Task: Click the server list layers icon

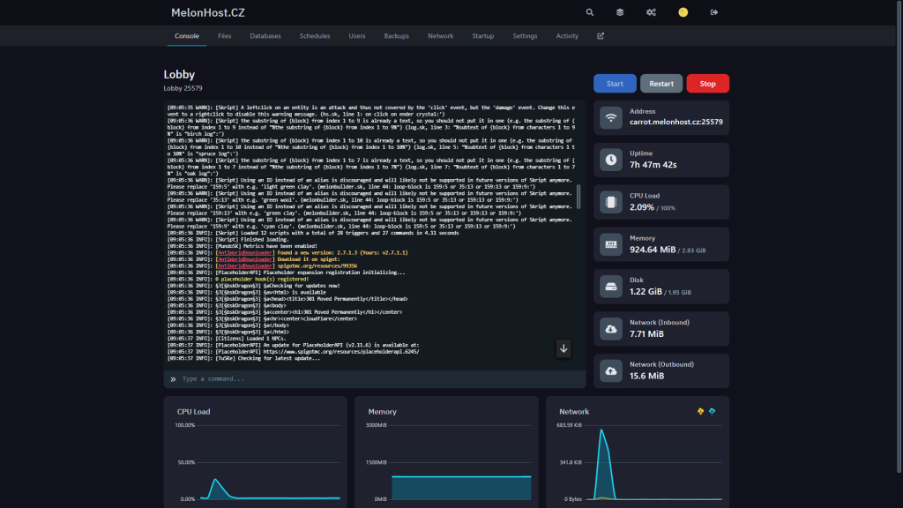Action: click(620, 12)
